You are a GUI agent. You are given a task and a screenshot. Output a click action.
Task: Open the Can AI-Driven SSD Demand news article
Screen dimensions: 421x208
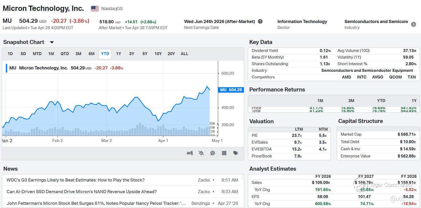(x=82, y=192)
